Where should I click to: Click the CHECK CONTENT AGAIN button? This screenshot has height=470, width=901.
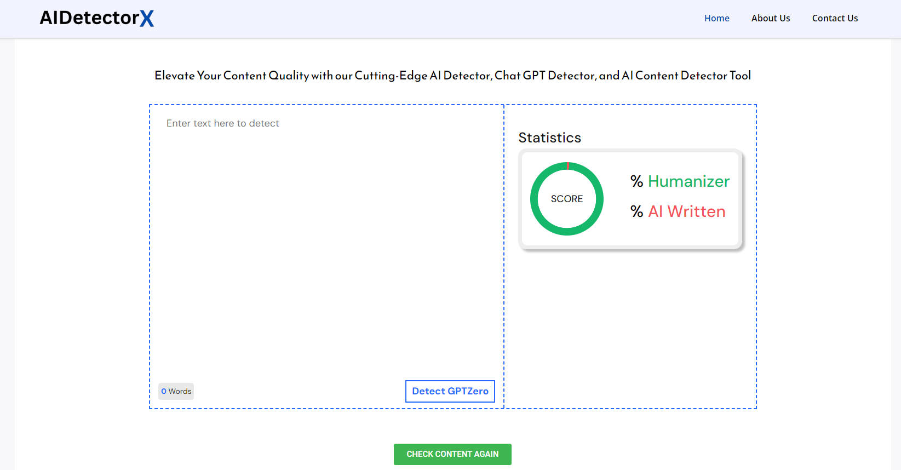452,454
